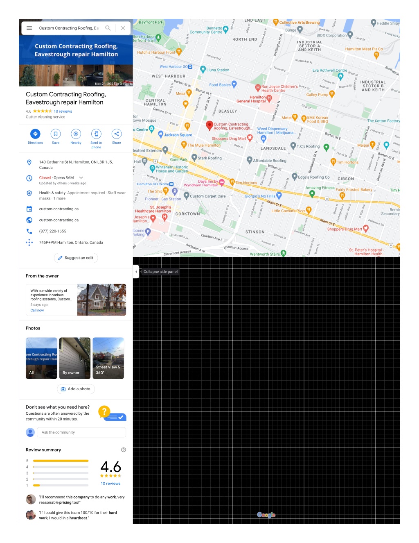Click The Mule Hamilton restaurant marker
Screen dimensions: 419x543
click(x=184, y=144)
